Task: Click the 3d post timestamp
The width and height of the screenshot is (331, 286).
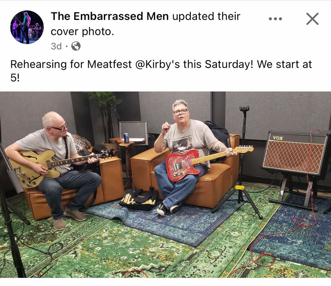Action: [56, 46]
